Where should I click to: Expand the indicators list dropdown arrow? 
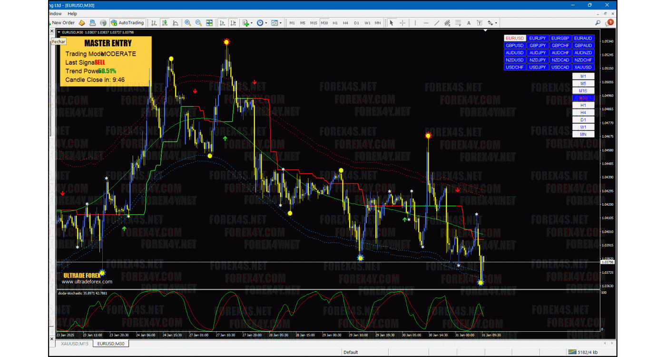point(252,23)
